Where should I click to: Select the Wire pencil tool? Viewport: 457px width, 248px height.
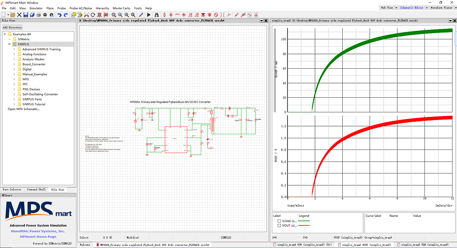click(141, 15)
